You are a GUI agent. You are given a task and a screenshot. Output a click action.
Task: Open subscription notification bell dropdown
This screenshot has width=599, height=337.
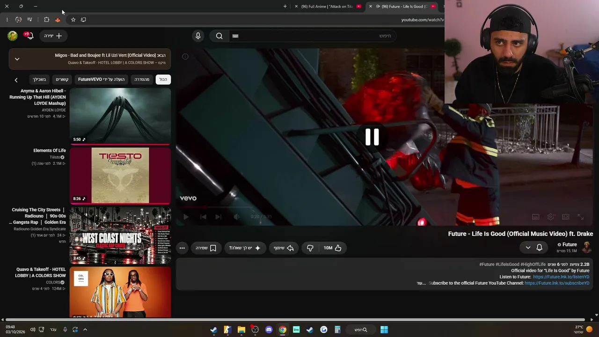(533, 248)
